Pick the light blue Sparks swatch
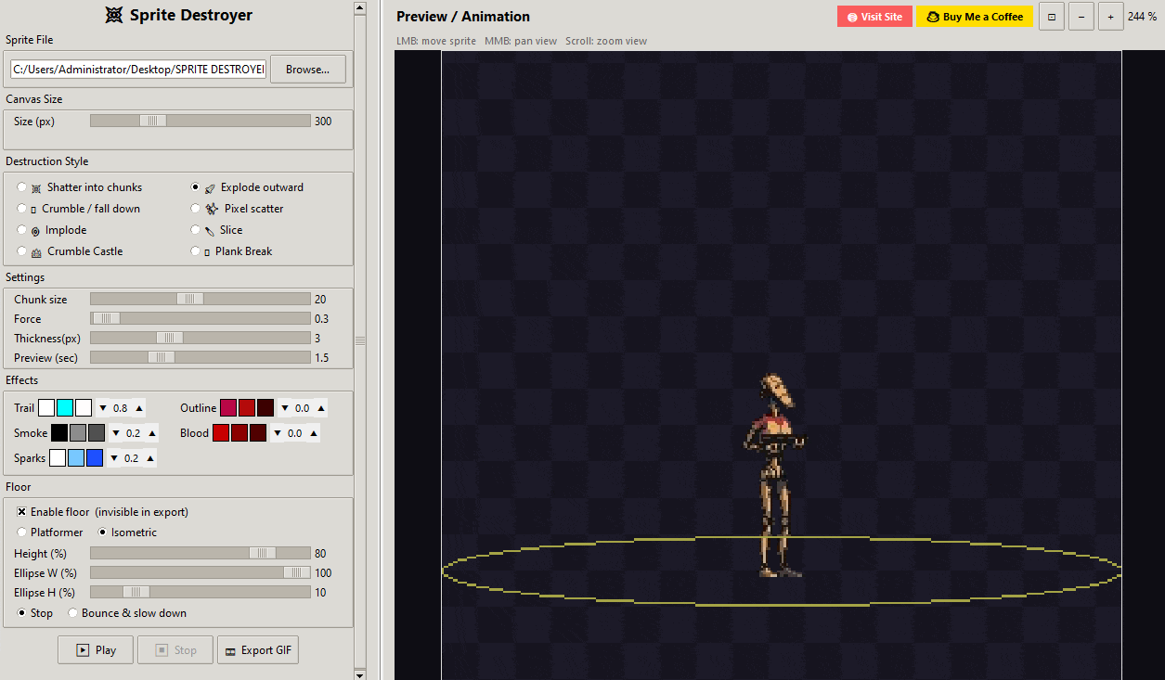Screen dimensions: 1165x680 (x=76, y=458)
